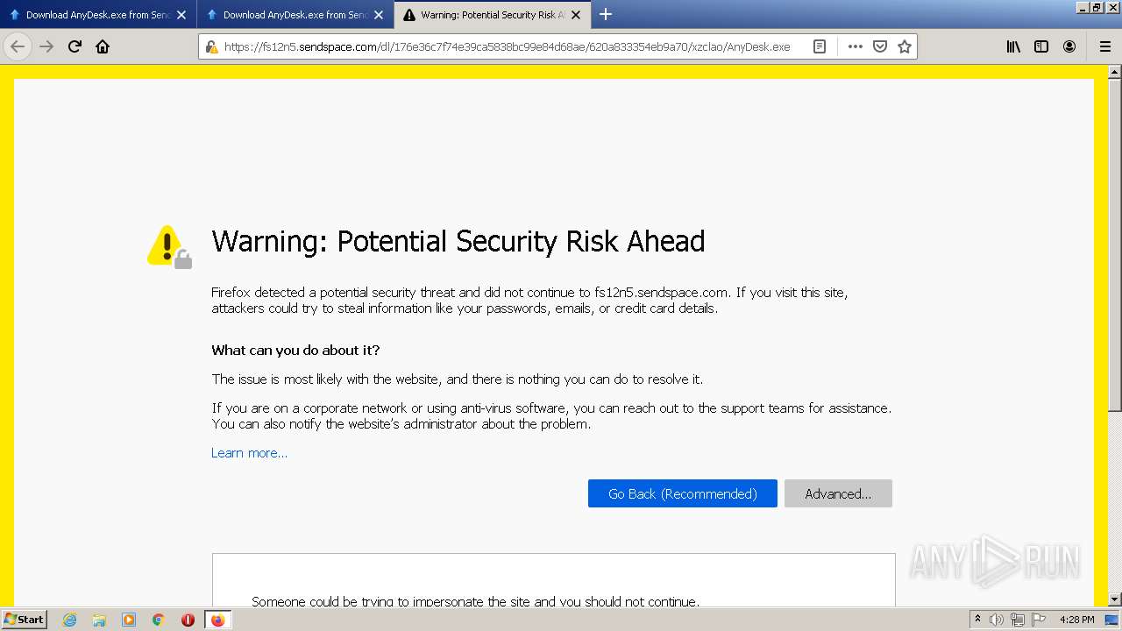Open media player taskbar icon
Image resolution: width=1122 pixels, height=631 pixels.
point(129,620)
